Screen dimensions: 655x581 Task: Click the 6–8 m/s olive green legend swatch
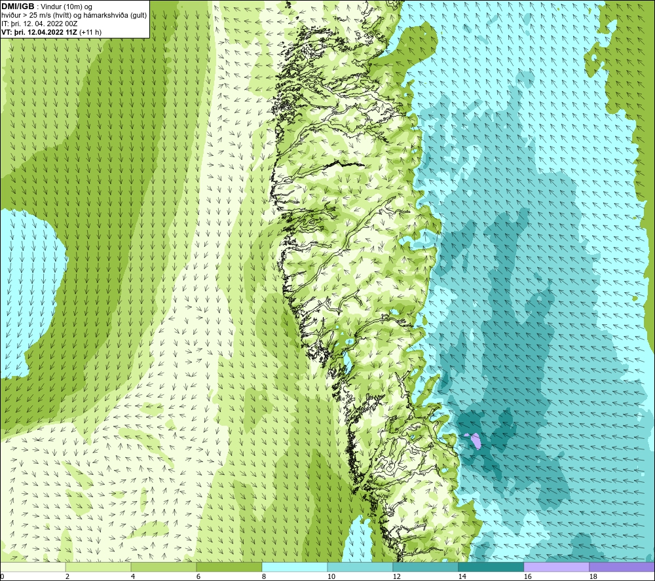[x=229, y=567]
